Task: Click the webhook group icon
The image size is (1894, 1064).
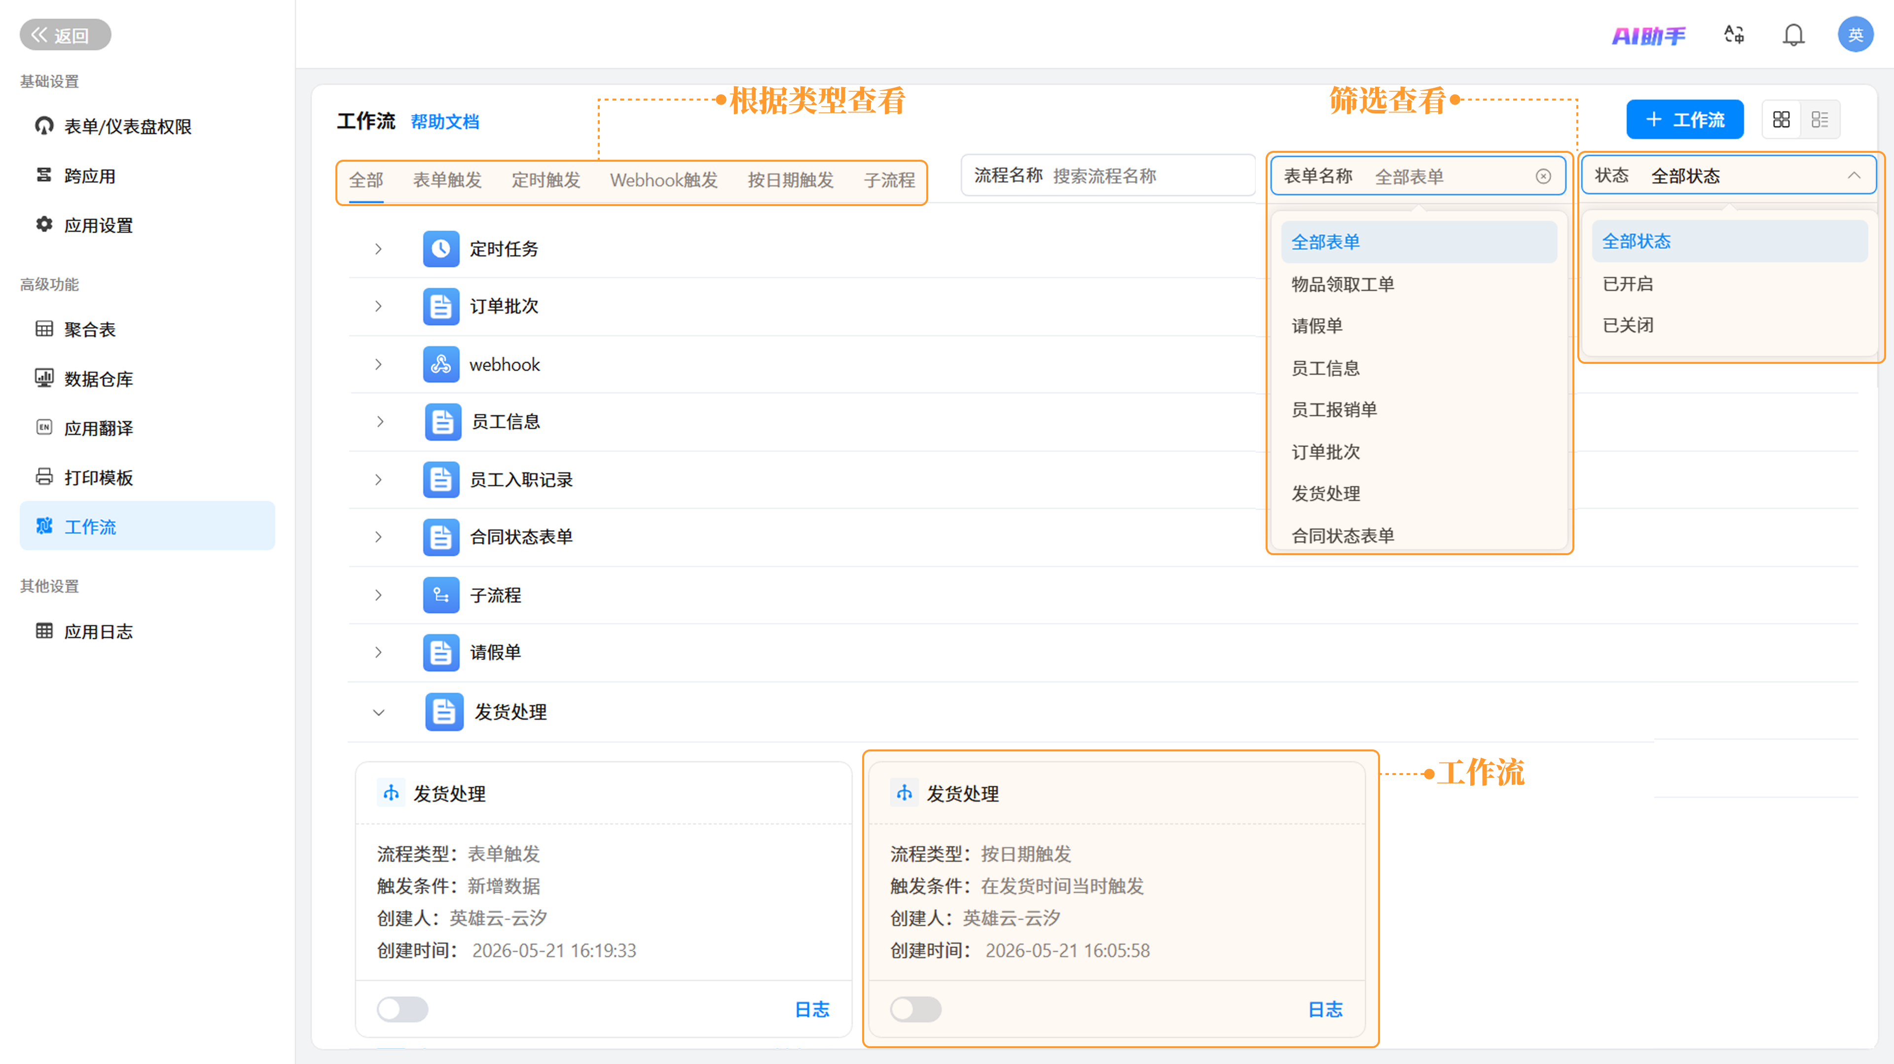Action: coord(441,364)
